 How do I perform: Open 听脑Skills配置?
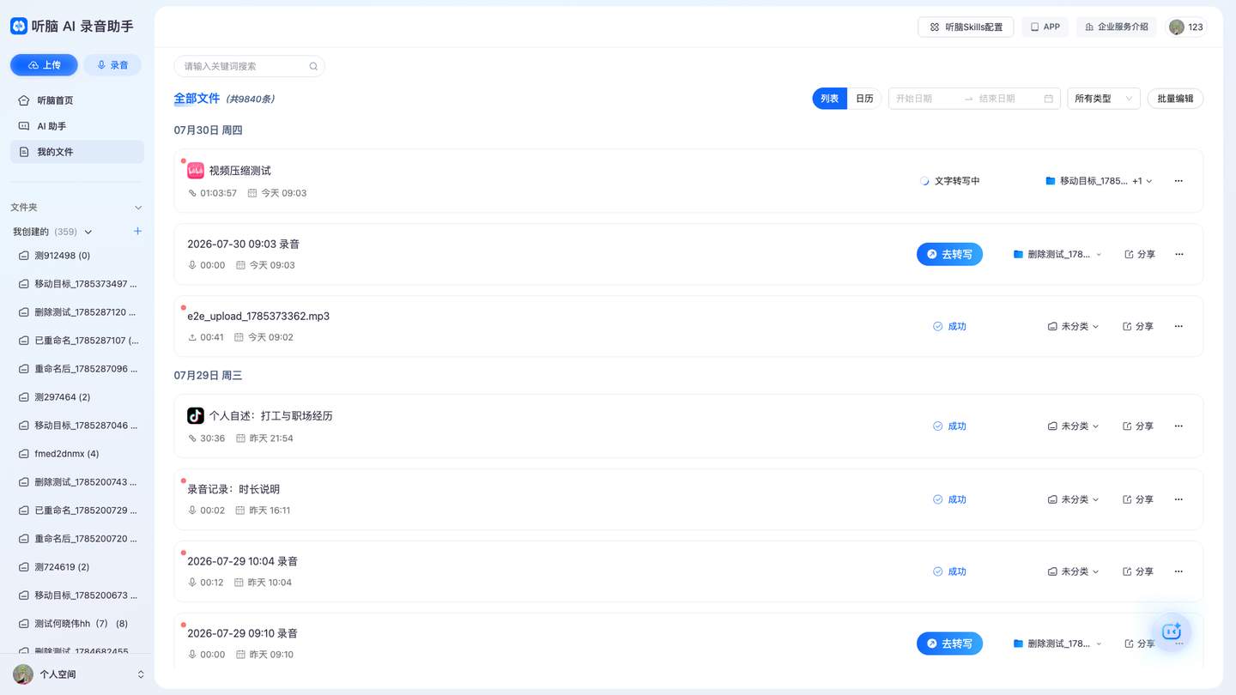pyautogui.click(x=966, y=27)
